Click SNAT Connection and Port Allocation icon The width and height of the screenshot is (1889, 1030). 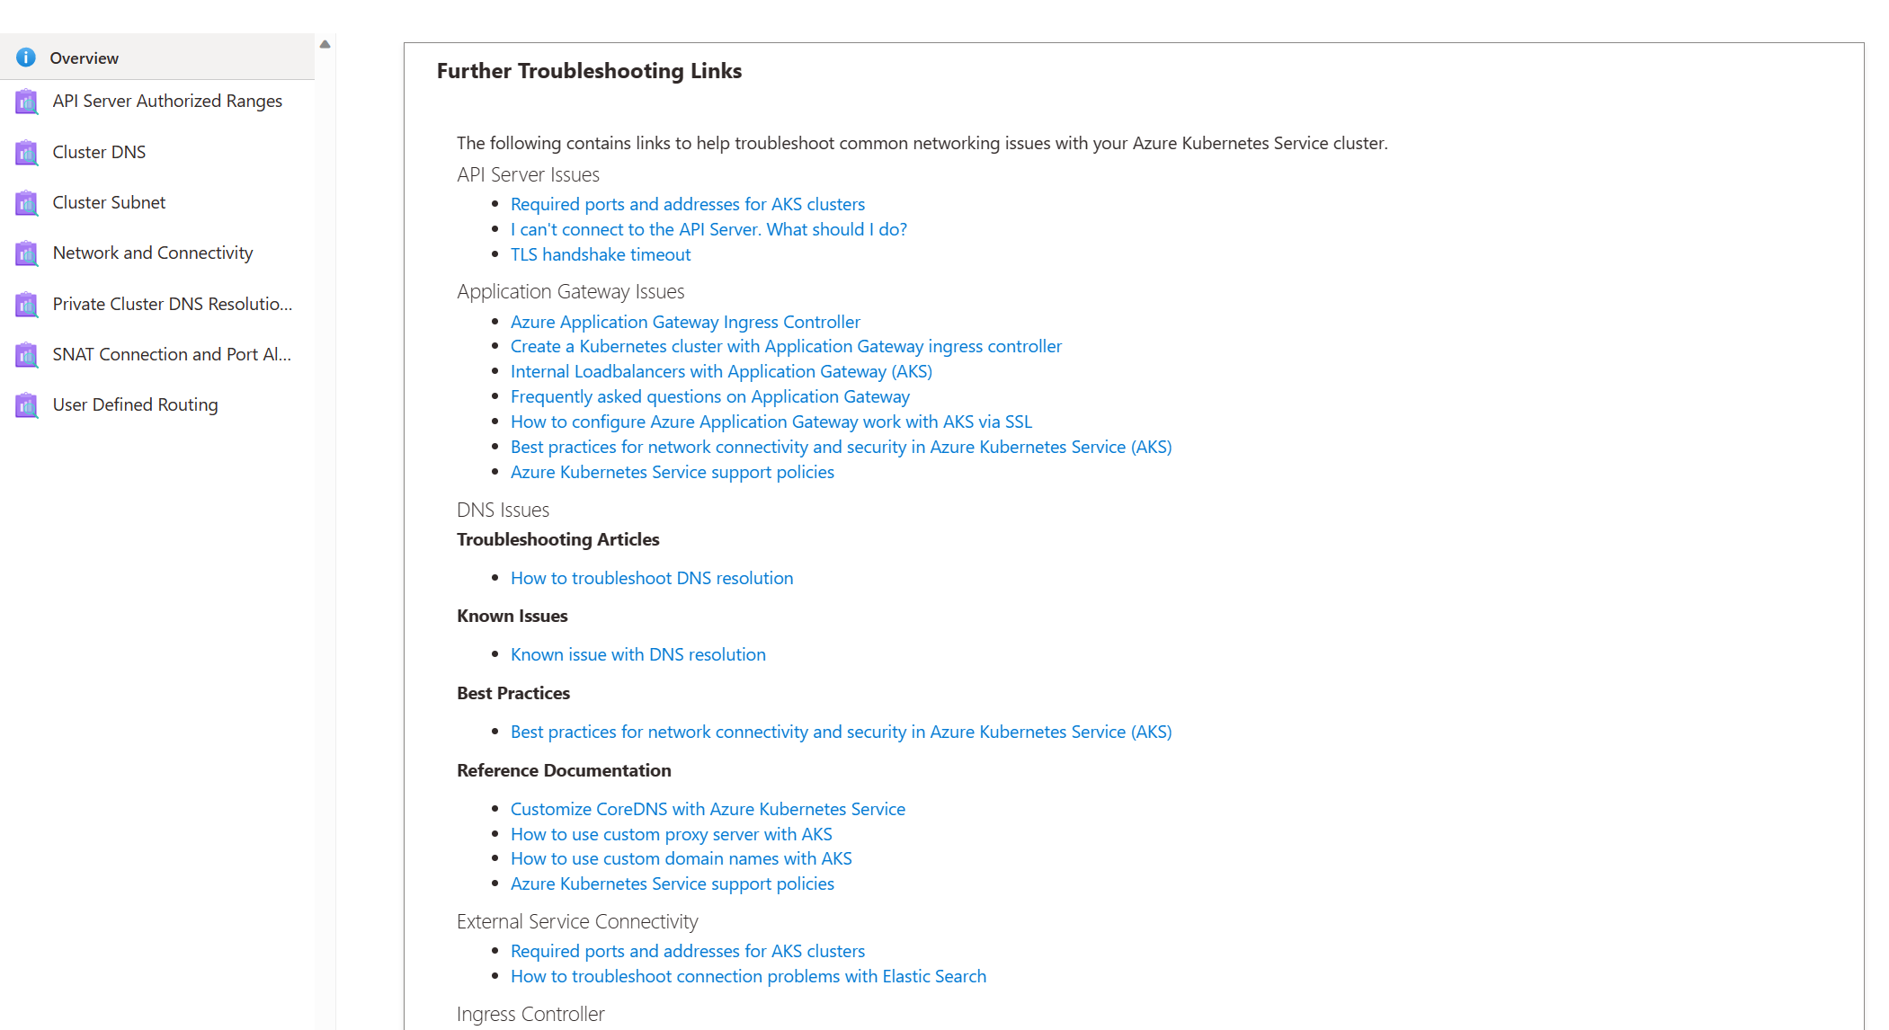coord(25,354)
